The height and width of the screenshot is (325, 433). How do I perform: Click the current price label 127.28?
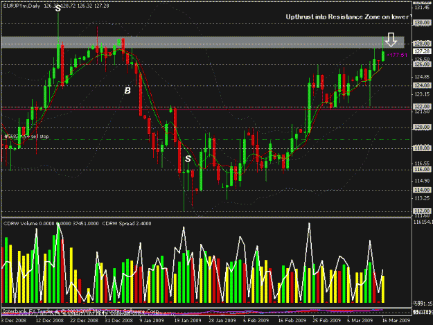pyautogui.click(x=422, y=51)
